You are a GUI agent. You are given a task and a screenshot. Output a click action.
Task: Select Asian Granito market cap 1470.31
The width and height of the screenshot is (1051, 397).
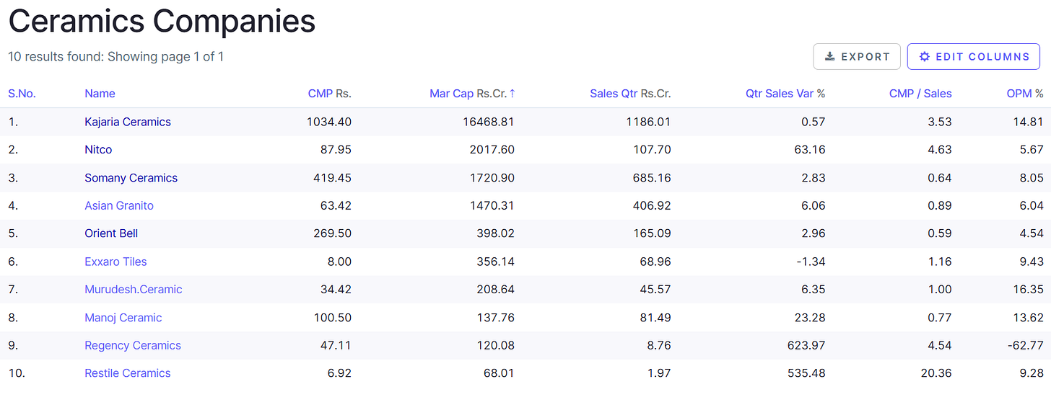492,206
